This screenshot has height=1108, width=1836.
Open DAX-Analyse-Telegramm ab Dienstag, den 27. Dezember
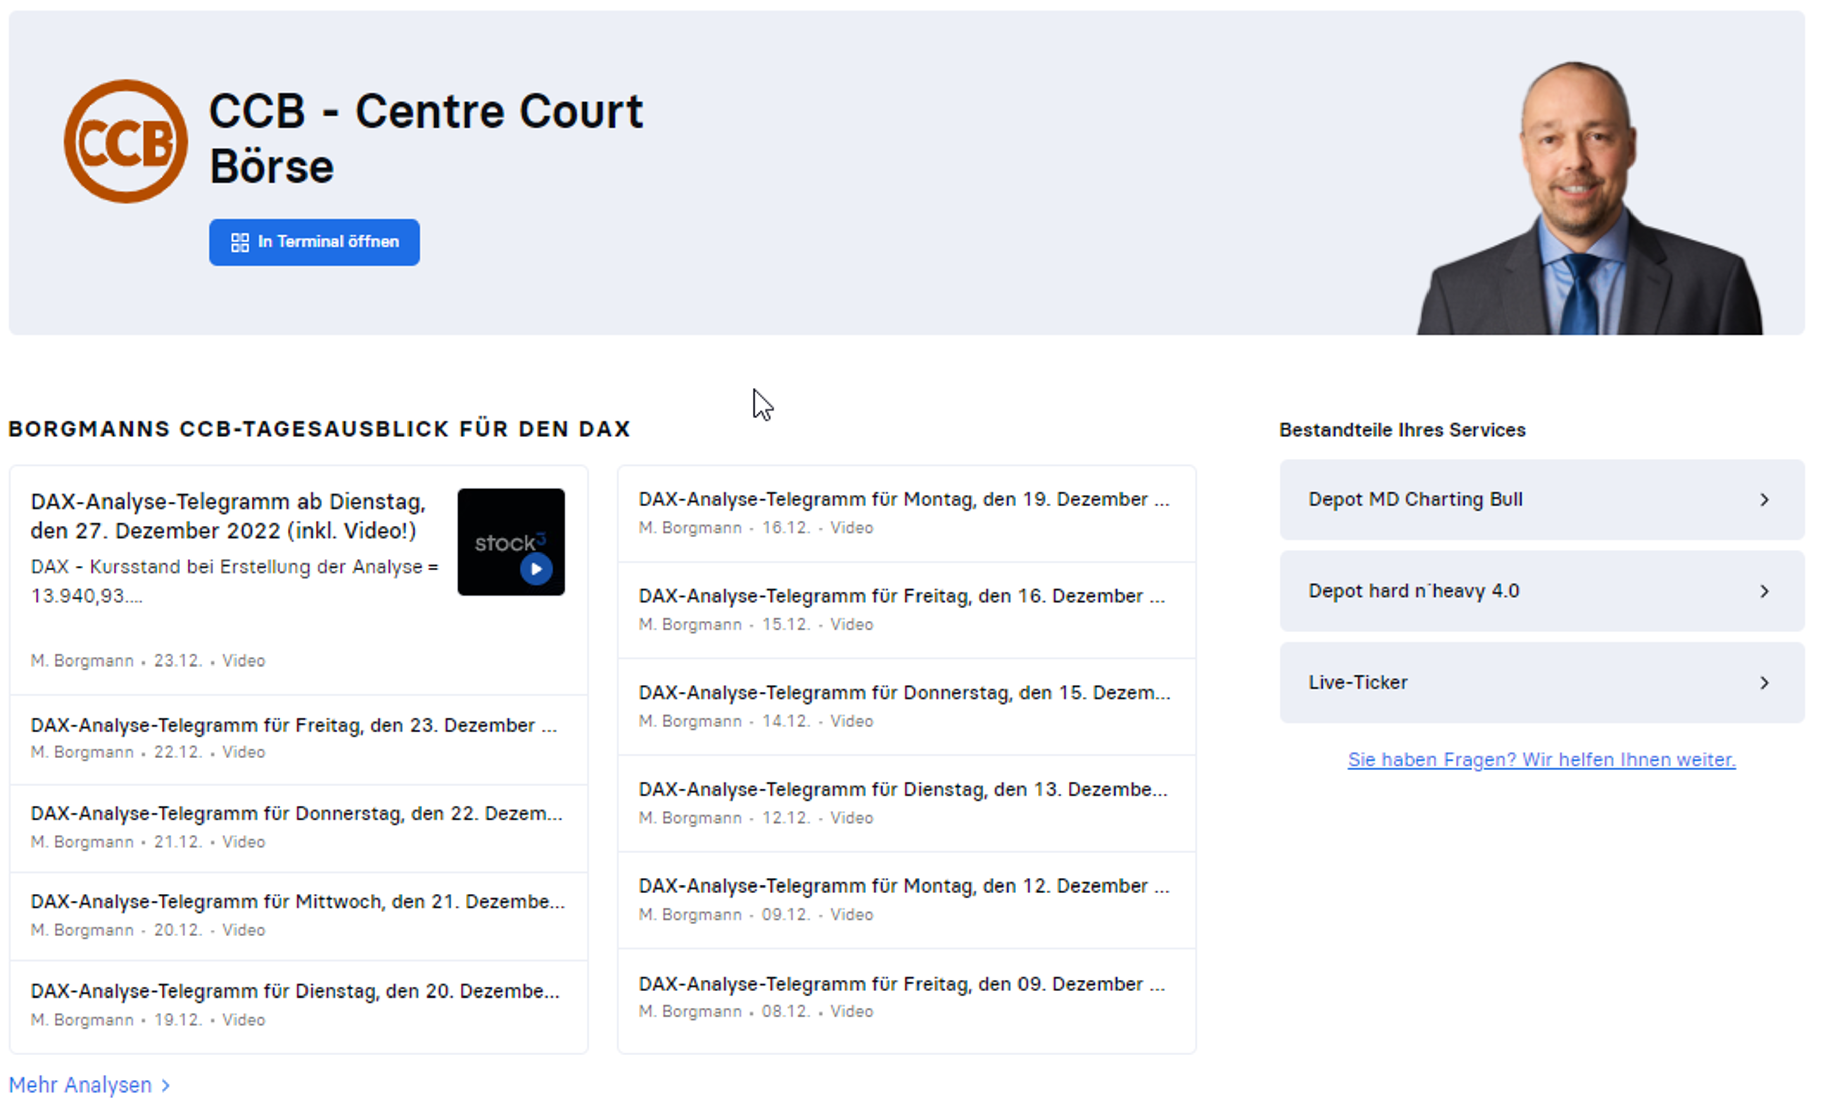pyautogui.click(x=228, y=516)
